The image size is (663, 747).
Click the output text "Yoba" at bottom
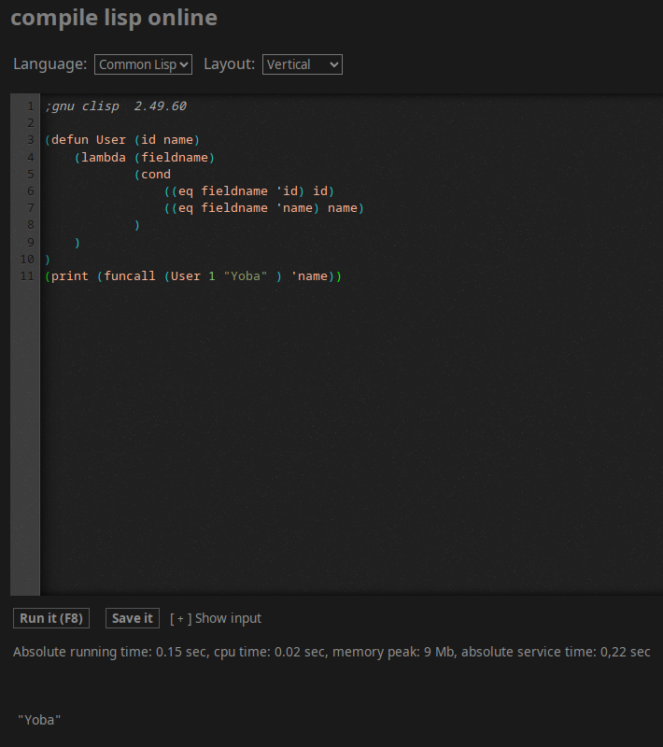click(x=39, y=720)
